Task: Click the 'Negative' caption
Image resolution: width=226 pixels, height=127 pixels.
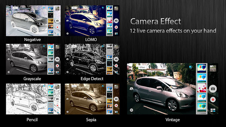Action: click(32, 40)
